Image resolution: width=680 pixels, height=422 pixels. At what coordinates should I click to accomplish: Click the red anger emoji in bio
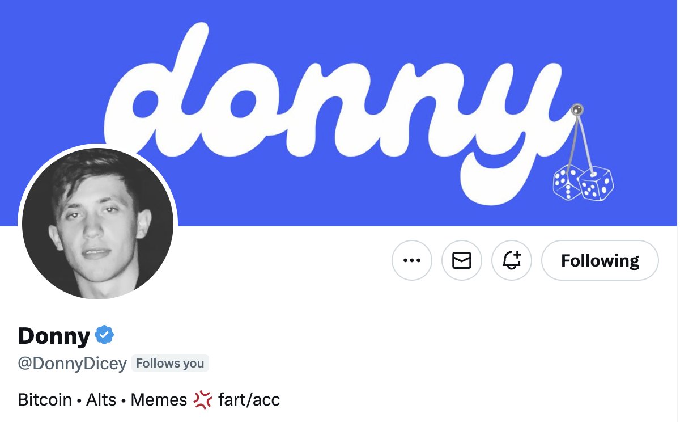click(x=202, y=400)
